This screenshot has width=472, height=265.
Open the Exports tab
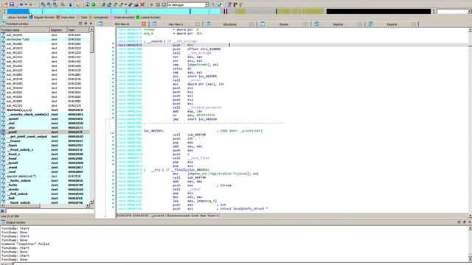(392, 24)
